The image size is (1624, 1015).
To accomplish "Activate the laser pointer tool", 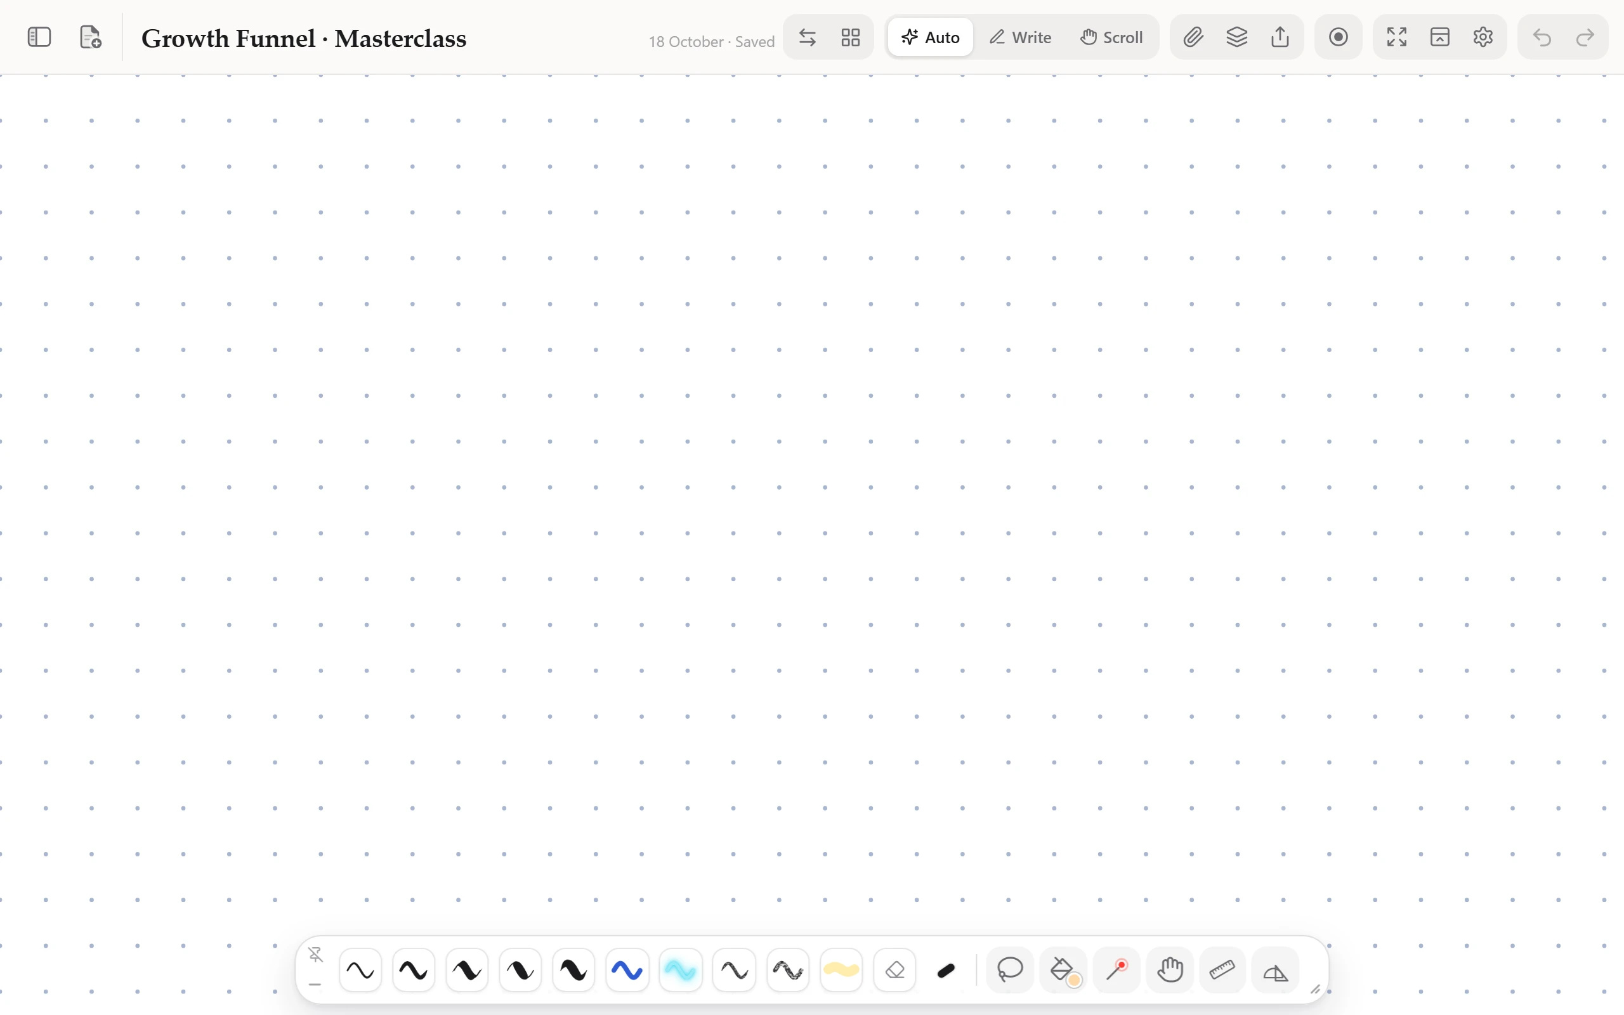I will click(1116, 970).
